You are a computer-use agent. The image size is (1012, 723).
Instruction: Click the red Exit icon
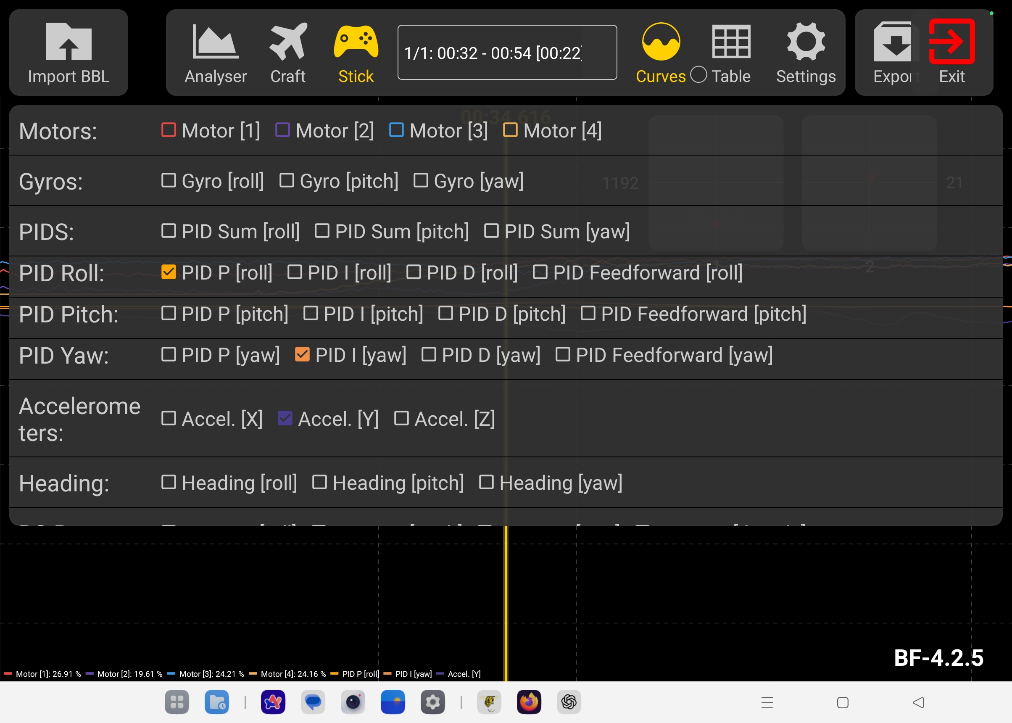(x=951, y=41)
